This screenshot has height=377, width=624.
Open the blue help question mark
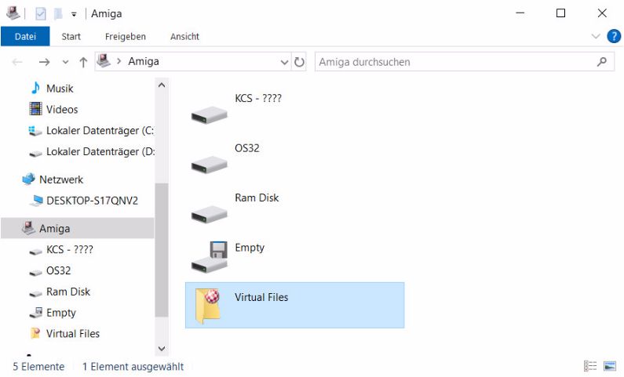click(614, 36)
